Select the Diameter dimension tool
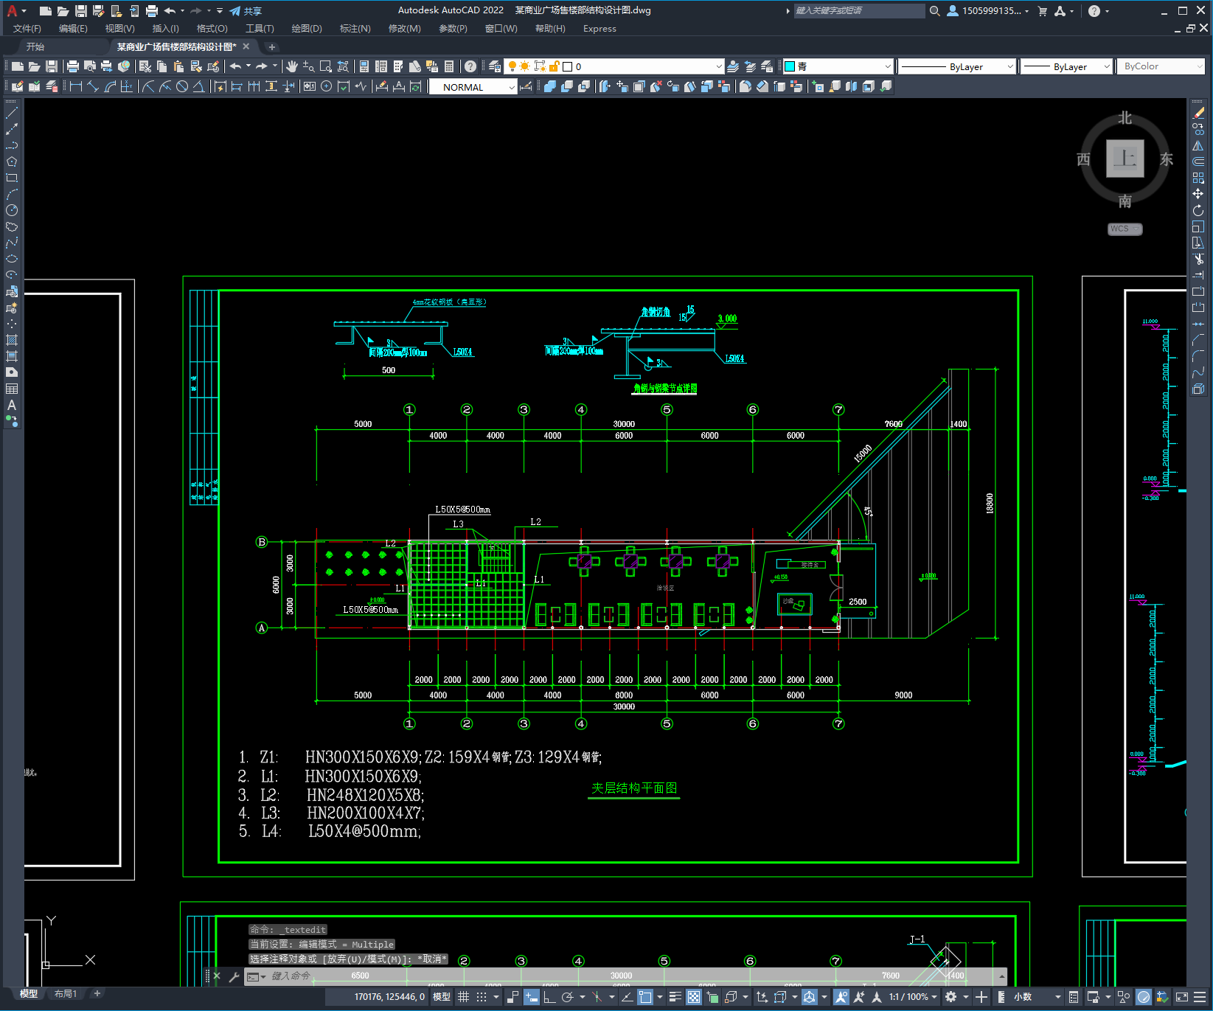Screen dimensions: 1213x1011 pyautogui.click(x=182, y=87)
